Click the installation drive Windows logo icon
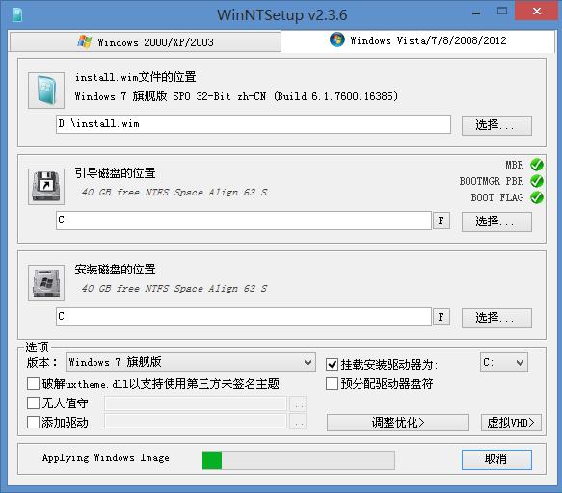 tap(46, 283)
